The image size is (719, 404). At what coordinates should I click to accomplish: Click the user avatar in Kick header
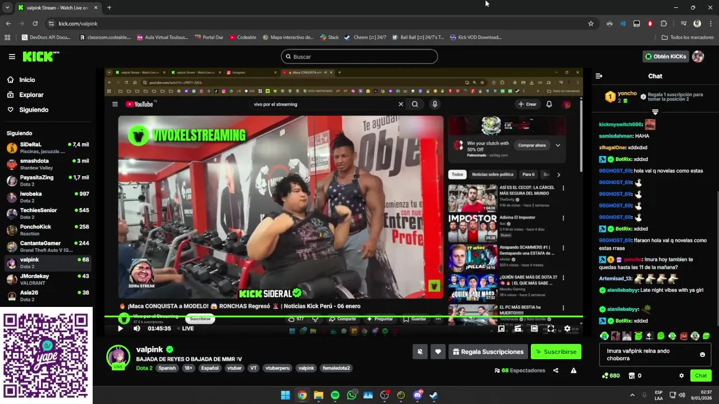[698, 57]
